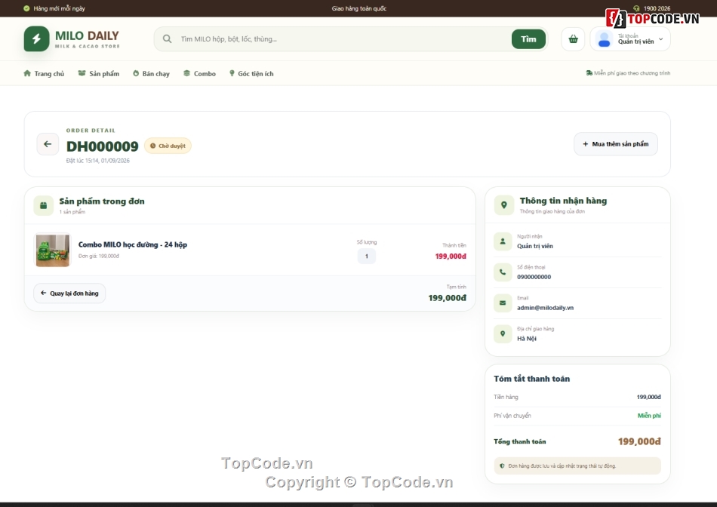The height and width of the screenshot is (507, 717).
Task: Click the Tạm tính 199,000đ amount
Action: tap(448, 298)
